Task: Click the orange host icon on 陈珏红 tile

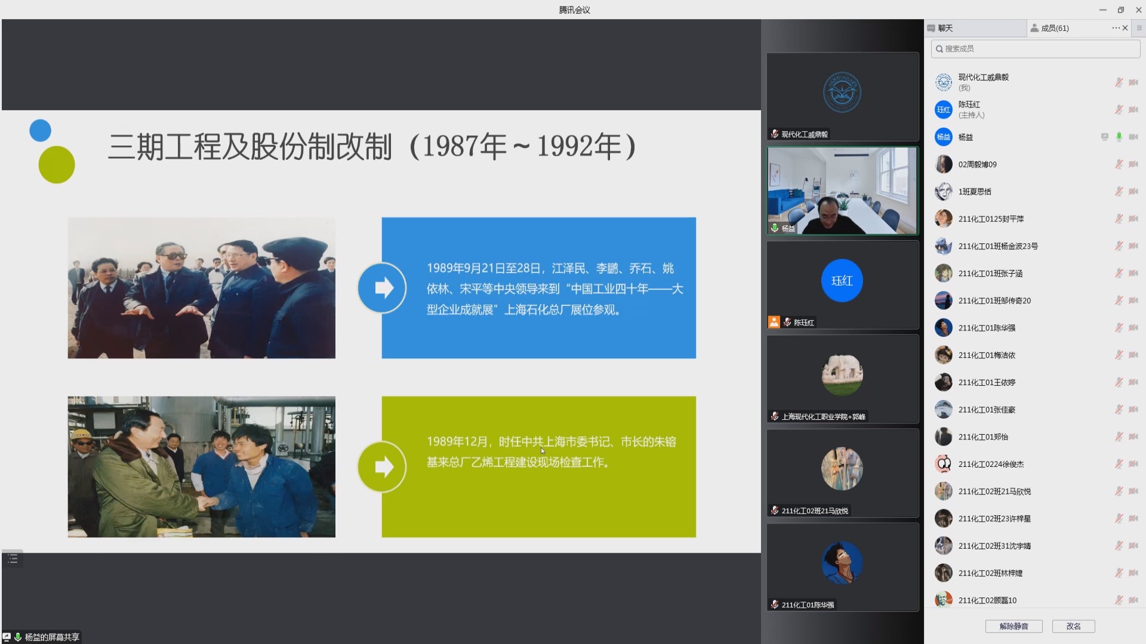Action: pyautogui.click(x=774, y=322)
